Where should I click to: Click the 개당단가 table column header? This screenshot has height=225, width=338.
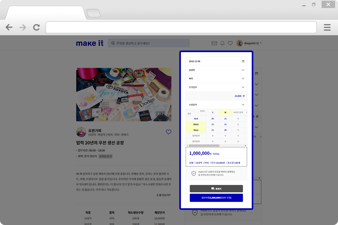pos(160,212)
